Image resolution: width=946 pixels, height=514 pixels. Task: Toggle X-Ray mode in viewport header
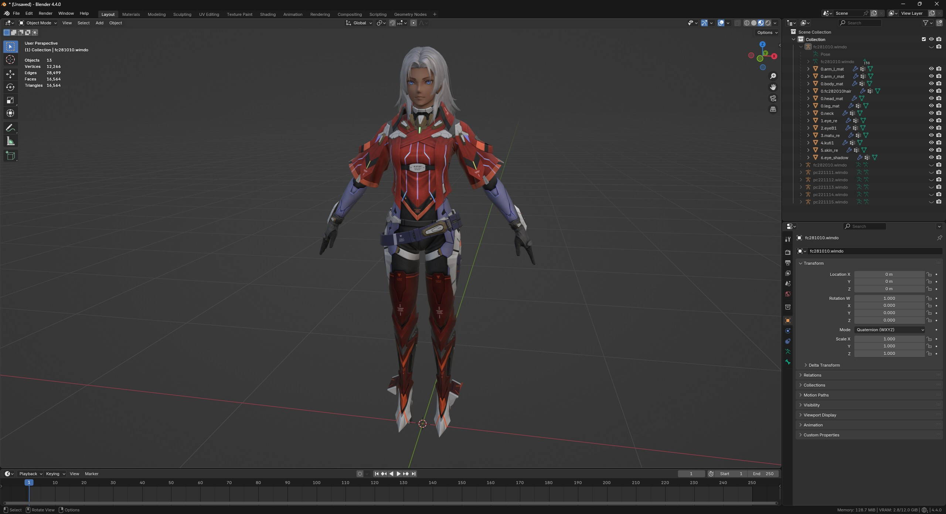(738, 23)
